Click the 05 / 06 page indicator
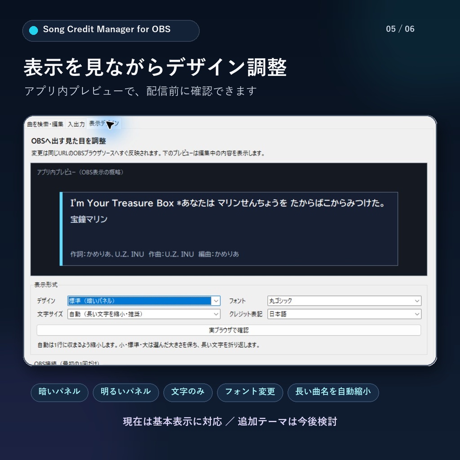Screen dimensions: 460x460 pos(400,29)
